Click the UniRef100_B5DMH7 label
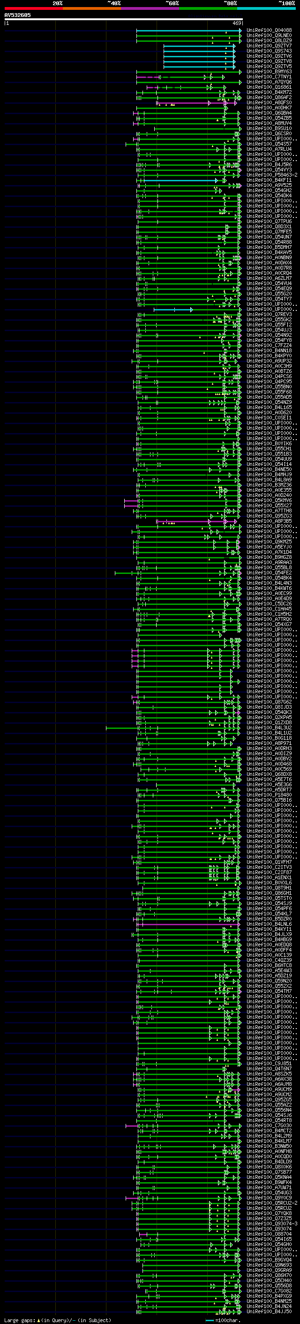The width and height of the screenshot is (300, 1324). pos(269,247)
